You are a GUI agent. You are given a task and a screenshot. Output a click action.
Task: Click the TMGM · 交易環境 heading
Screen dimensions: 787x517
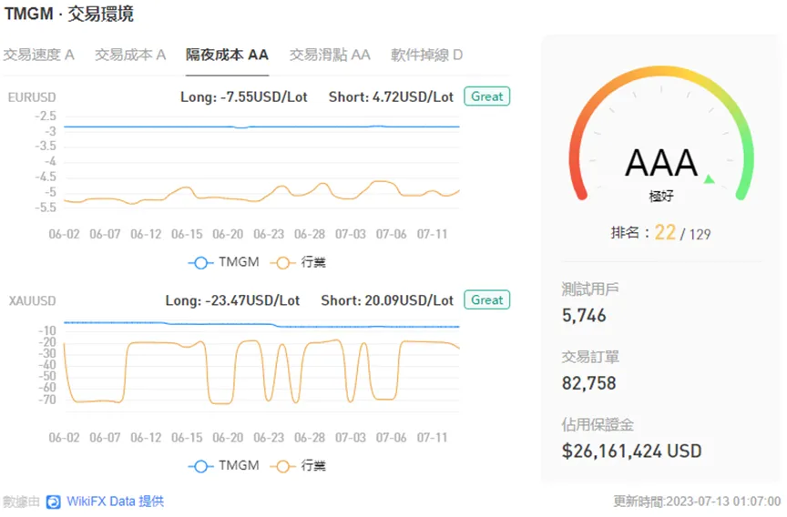[x=69, y=14]
